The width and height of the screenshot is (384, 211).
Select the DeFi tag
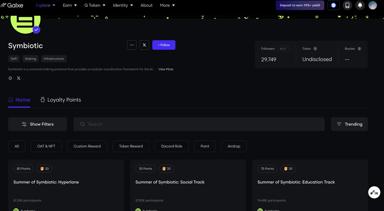click(14, 59)
